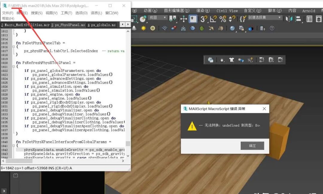Close the MAXScript MacroScript error dialog
Viewport: 323px width, 194px height.
[264, 108]
